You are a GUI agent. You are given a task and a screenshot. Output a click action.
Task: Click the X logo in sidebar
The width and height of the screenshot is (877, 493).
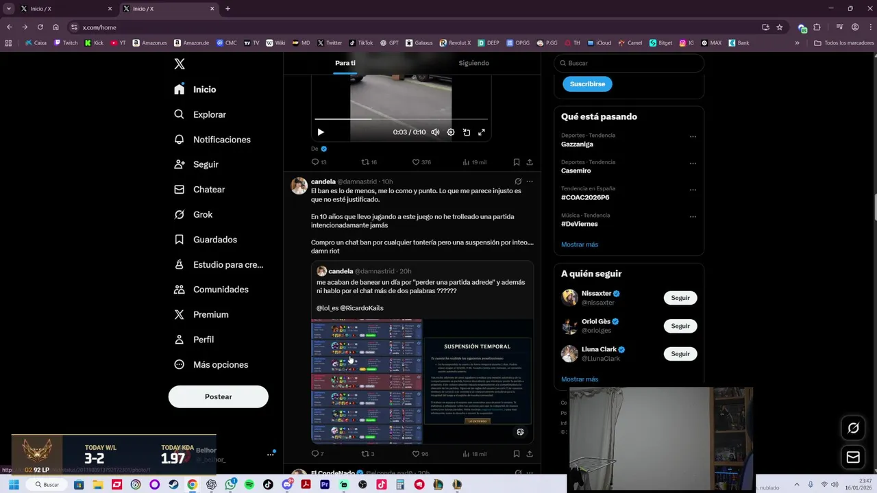point(180,64)
